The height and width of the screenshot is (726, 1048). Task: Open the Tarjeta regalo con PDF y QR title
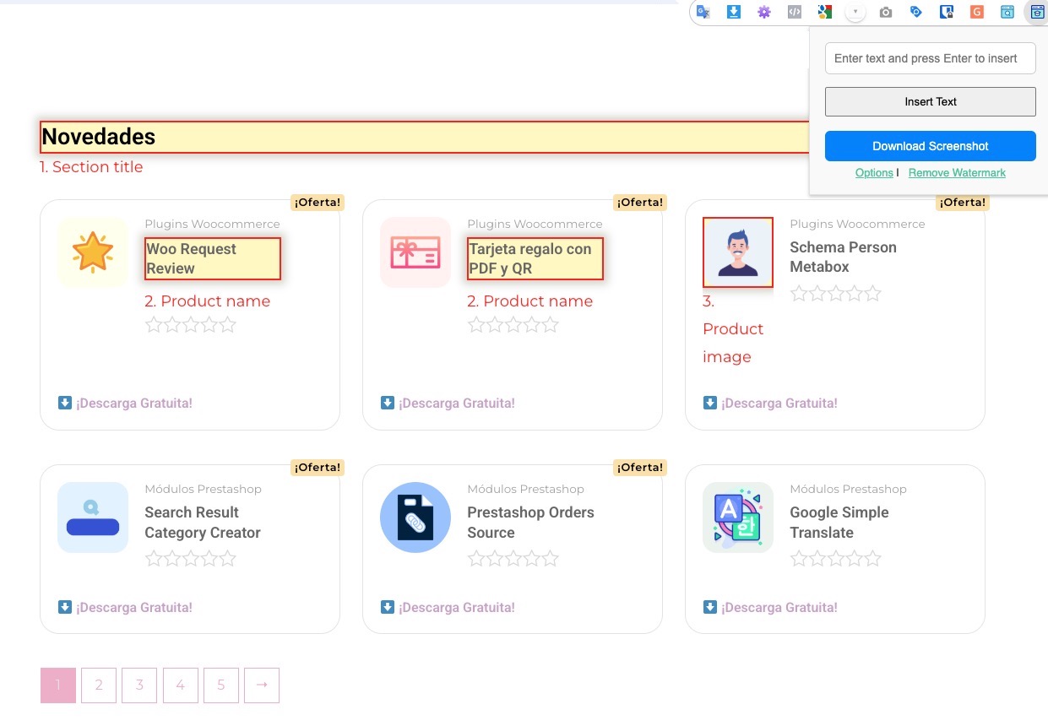535,258
